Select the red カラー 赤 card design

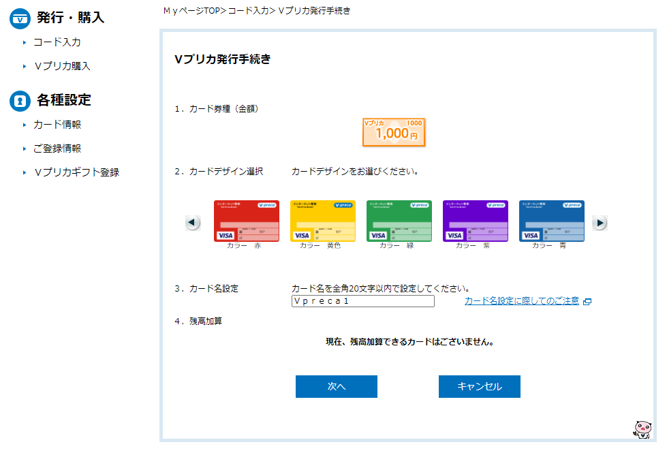click(x=246, y=220)
